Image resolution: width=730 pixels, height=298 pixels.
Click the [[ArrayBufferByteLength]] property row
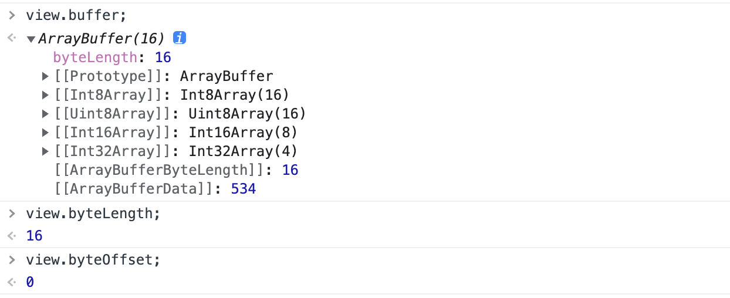[x=176, y=170]
